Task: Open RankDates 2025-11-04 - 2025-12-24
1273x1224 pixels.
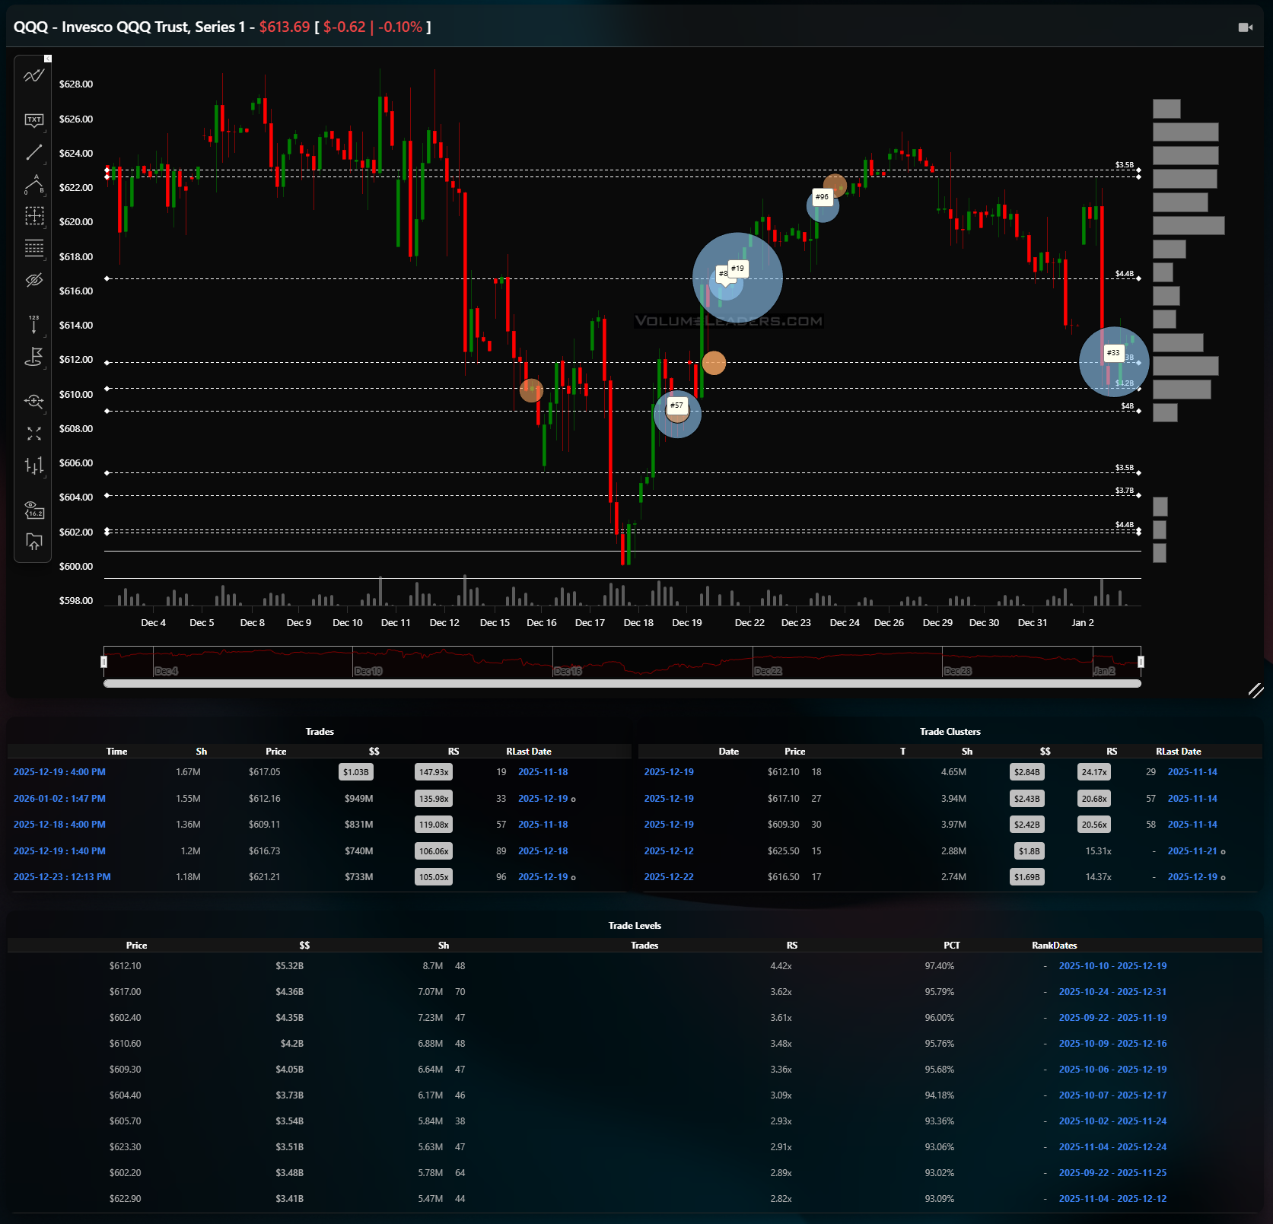Action: coord(1112,1147)
